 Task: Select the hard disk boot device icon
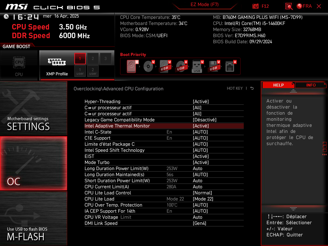tap(132, 66)
